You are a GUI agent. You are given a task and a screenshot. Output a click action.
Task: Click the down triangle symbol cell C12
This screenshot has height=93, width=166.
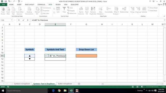(30, 59)
